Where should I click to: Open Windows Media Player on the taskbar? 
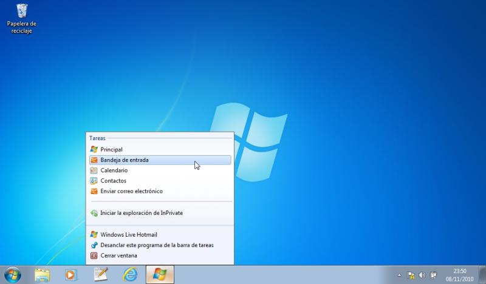(71, 275)
